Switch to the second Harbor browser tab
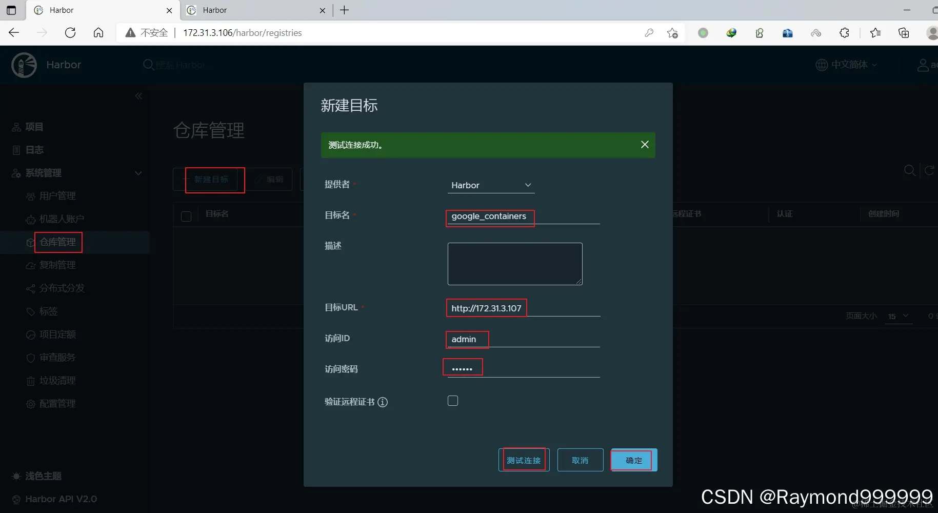Viewport: 938px width, 513px height. 241,10
